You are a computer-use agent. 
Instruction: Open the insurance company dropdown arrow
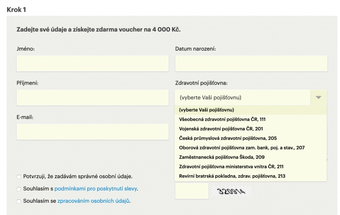318,97
